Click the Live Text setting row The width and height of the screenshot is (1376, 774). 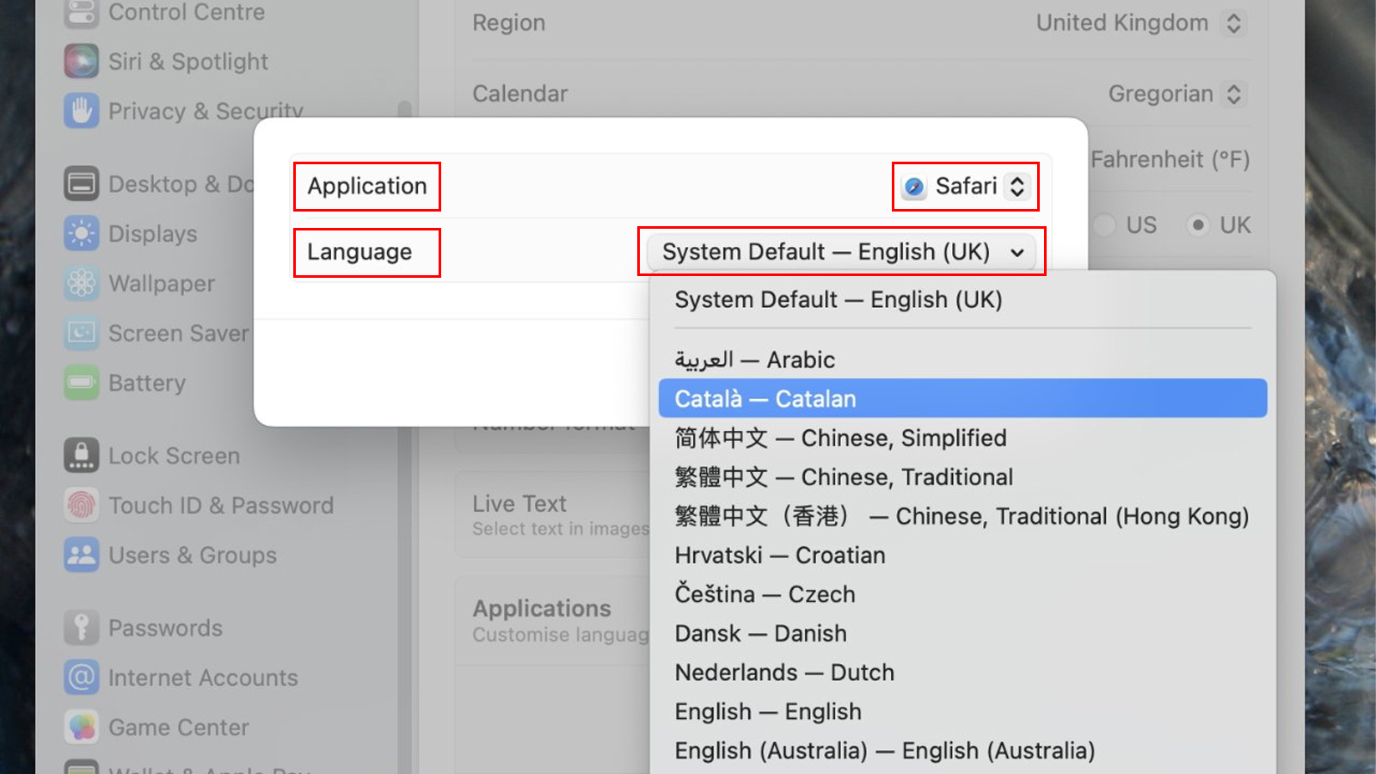pos(552,514)
